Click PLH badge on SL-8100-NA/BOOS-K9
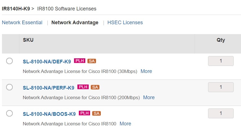Viewport: 241px width, 131px height. [84, 113]
